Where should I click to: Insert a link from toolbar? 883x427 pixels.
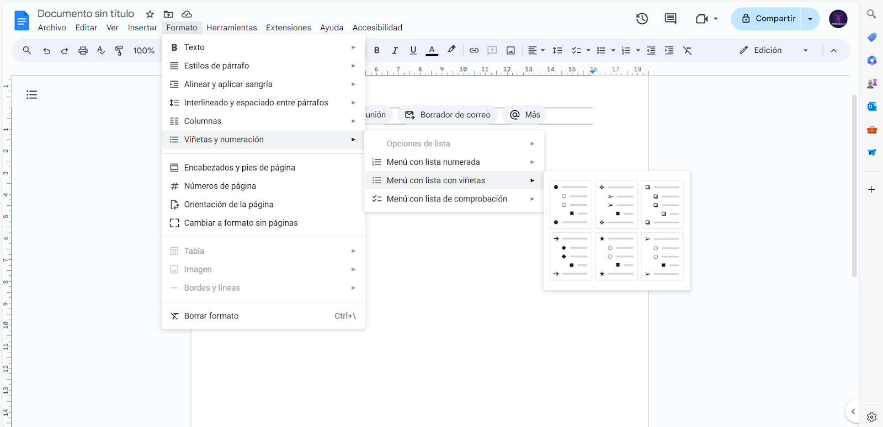474,50
